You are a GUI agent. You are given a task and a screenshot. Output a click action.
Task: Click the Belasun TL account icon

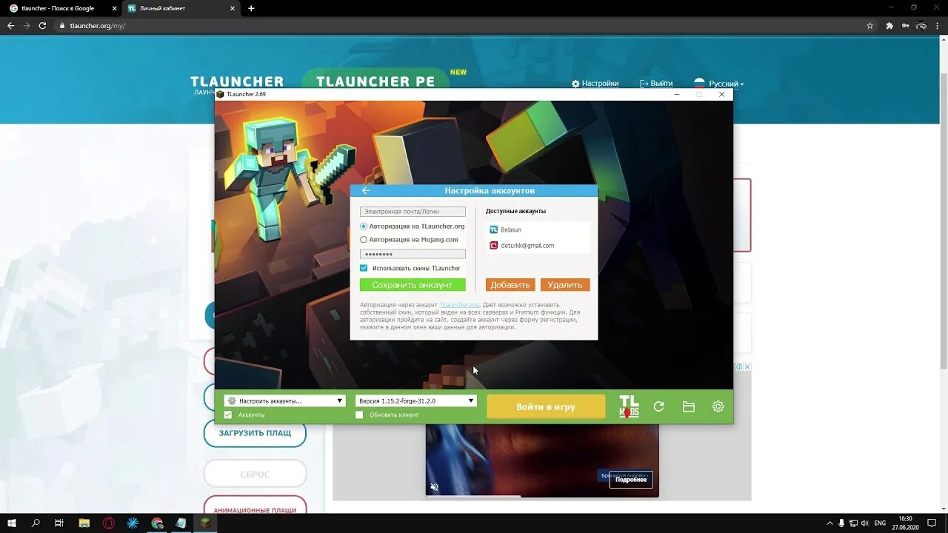point(493,229)
